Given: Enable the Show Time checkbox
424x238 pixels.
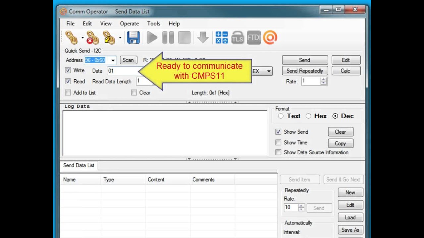Looking at the screenshot, I should pos(278,142).
